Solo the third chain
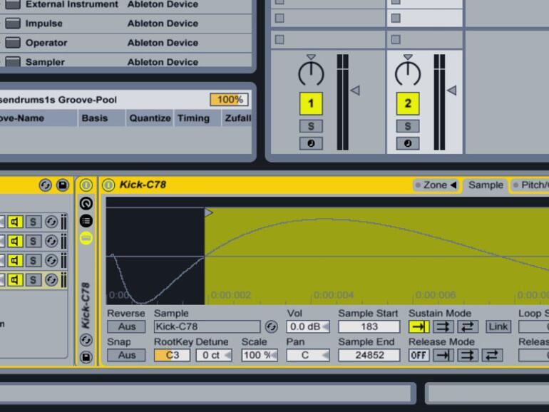This screenshot has height=412, width=549. 33,260
